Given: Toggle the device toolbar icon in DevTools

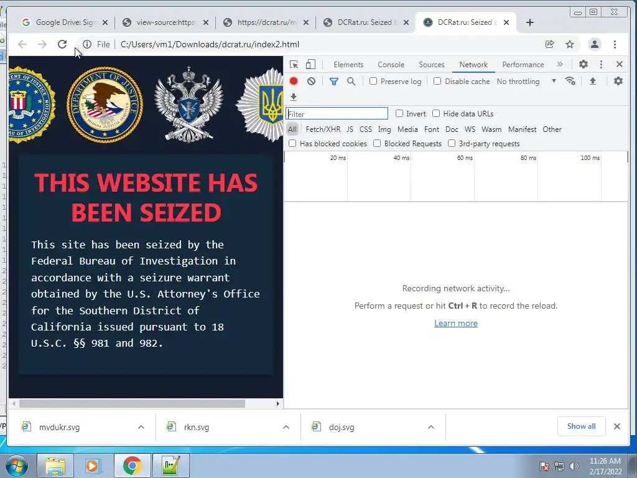Looking at the screenshot, I should pos(310,64).
